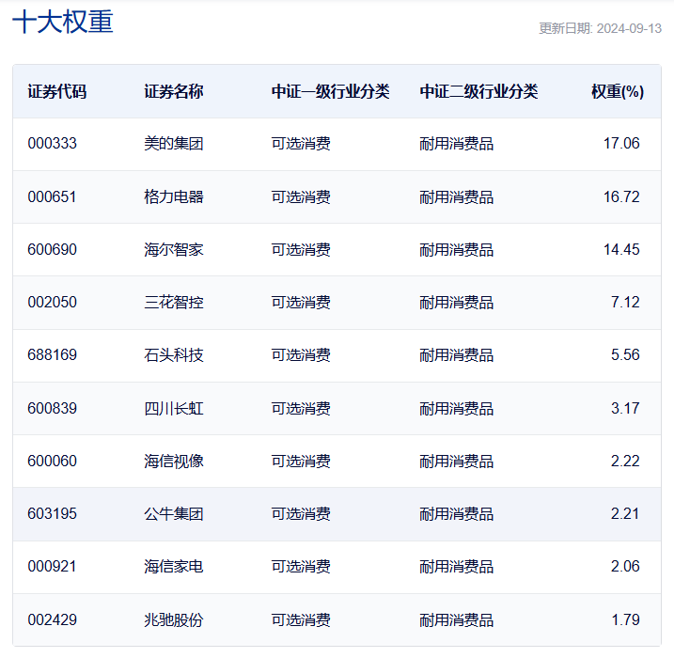This screenshot has height=658, width=674.
Task: Select security code 688169
Action: pyautogui.click(x=52, y=354)
